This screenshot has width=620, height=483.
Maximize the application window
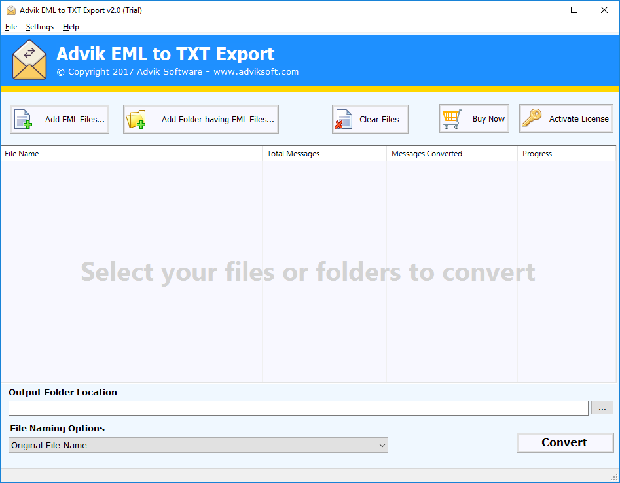tap(574, 10)
